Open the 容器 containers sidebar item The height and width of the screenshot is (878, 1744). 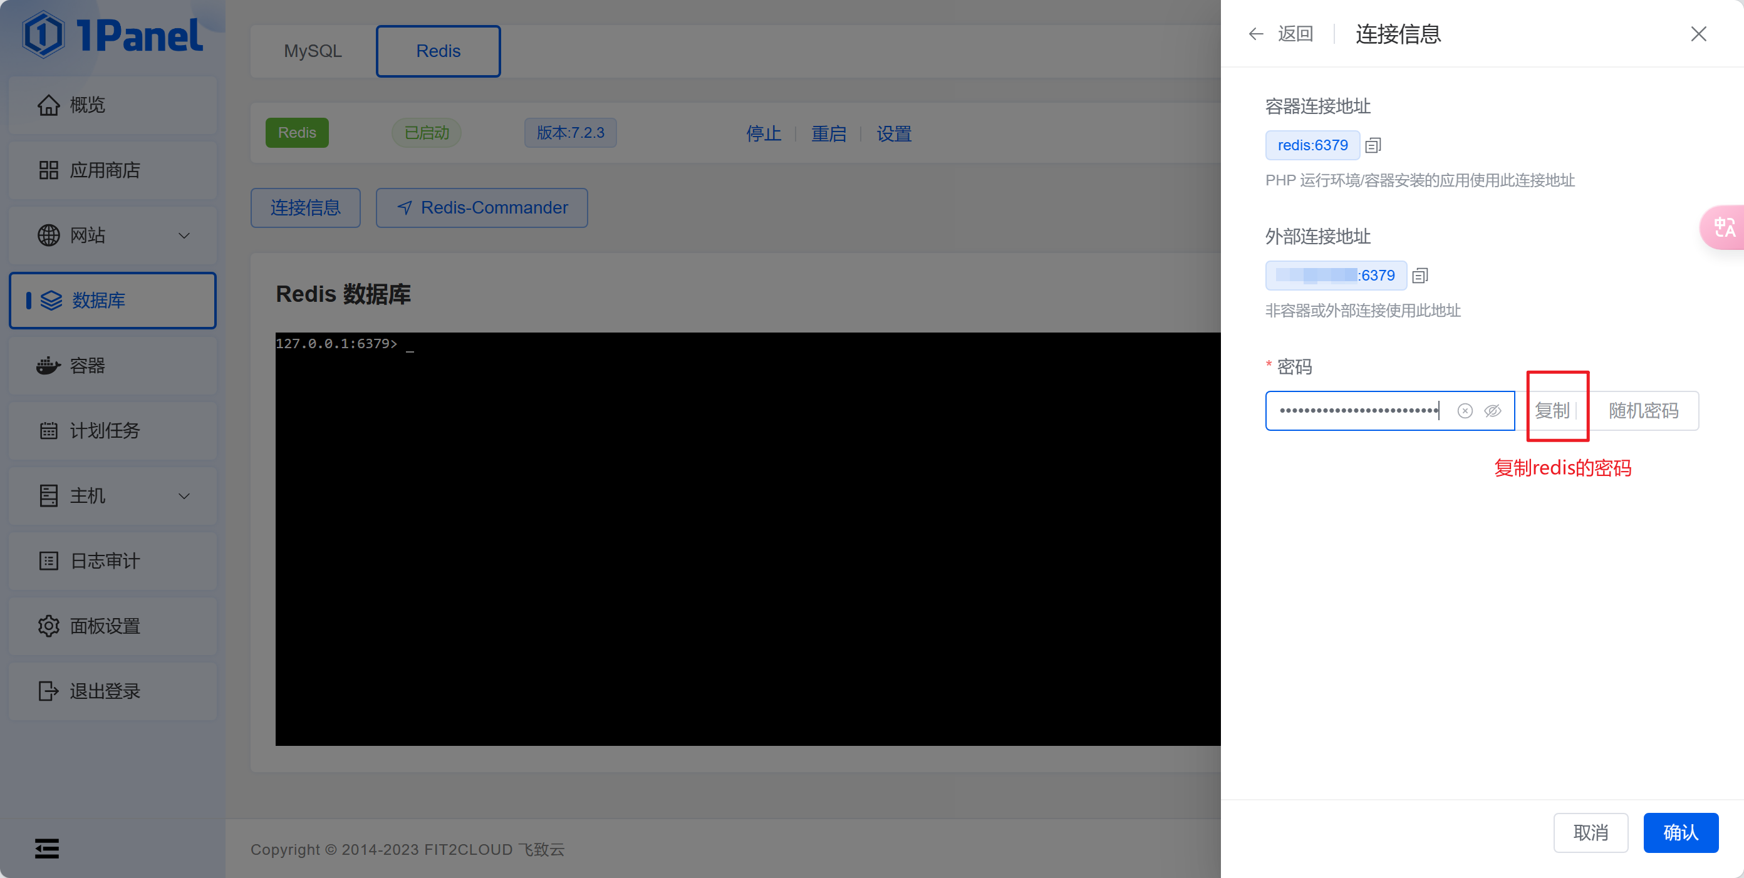112,366
